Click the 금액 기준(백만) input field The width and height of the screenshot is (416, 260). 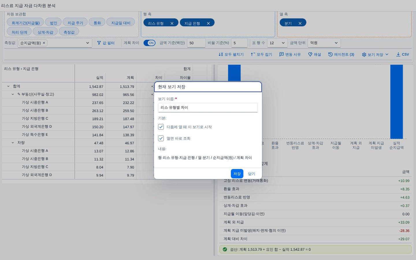pos(196,43)
